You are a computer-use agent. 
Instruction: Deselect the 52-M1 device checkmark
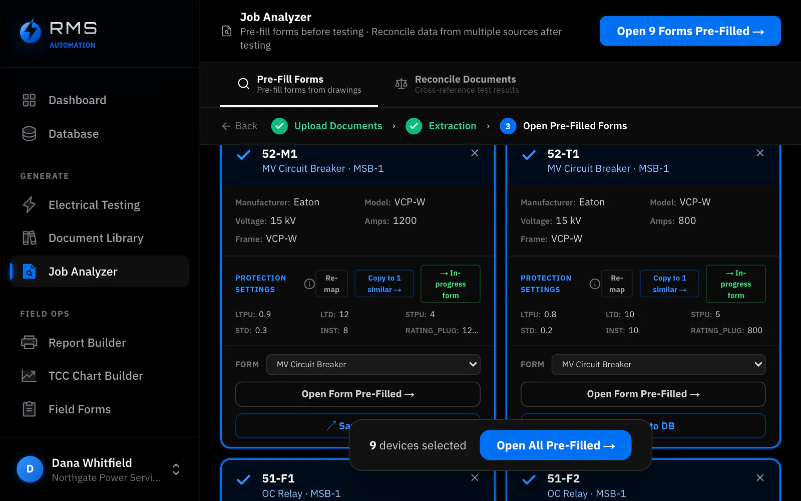[x=243, y=155]
